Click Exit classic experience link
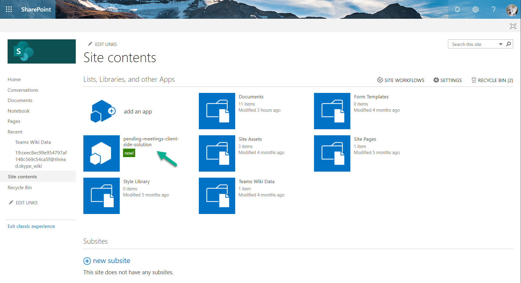521x283 pixels. point(31,226)
